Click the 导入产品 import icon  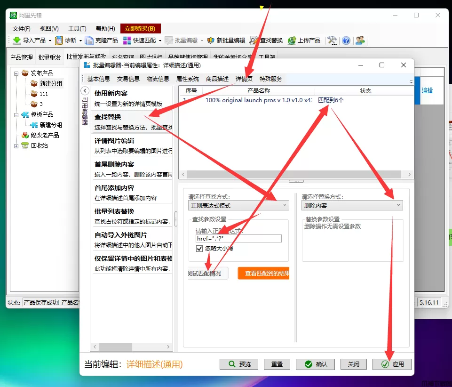[17, 40]
